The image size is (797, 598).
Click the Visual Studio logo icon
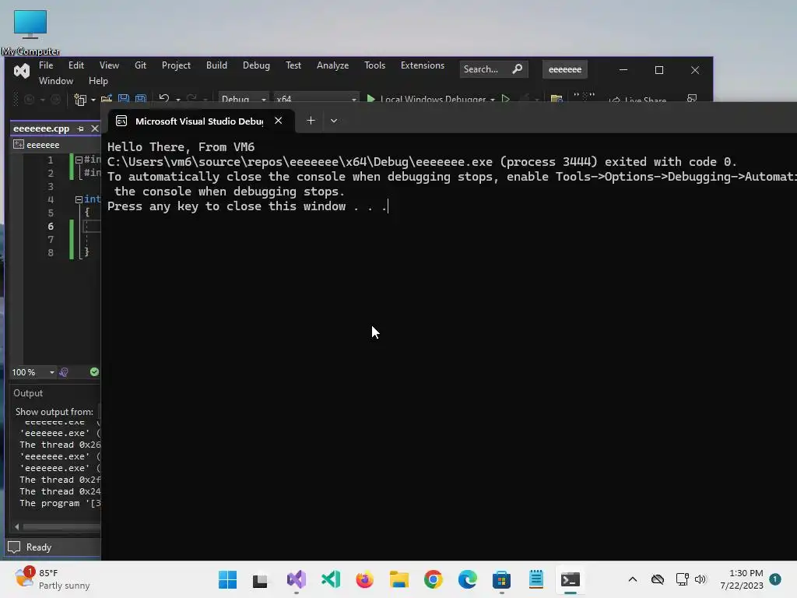pos(21,71)
